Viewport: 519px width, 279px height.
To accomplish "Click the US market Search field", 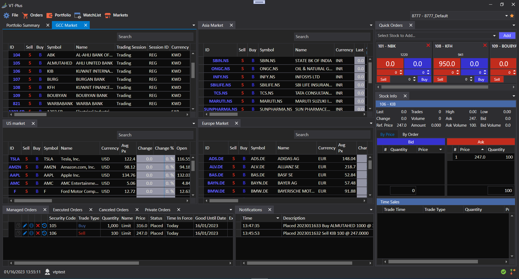I will pos(155,135).
